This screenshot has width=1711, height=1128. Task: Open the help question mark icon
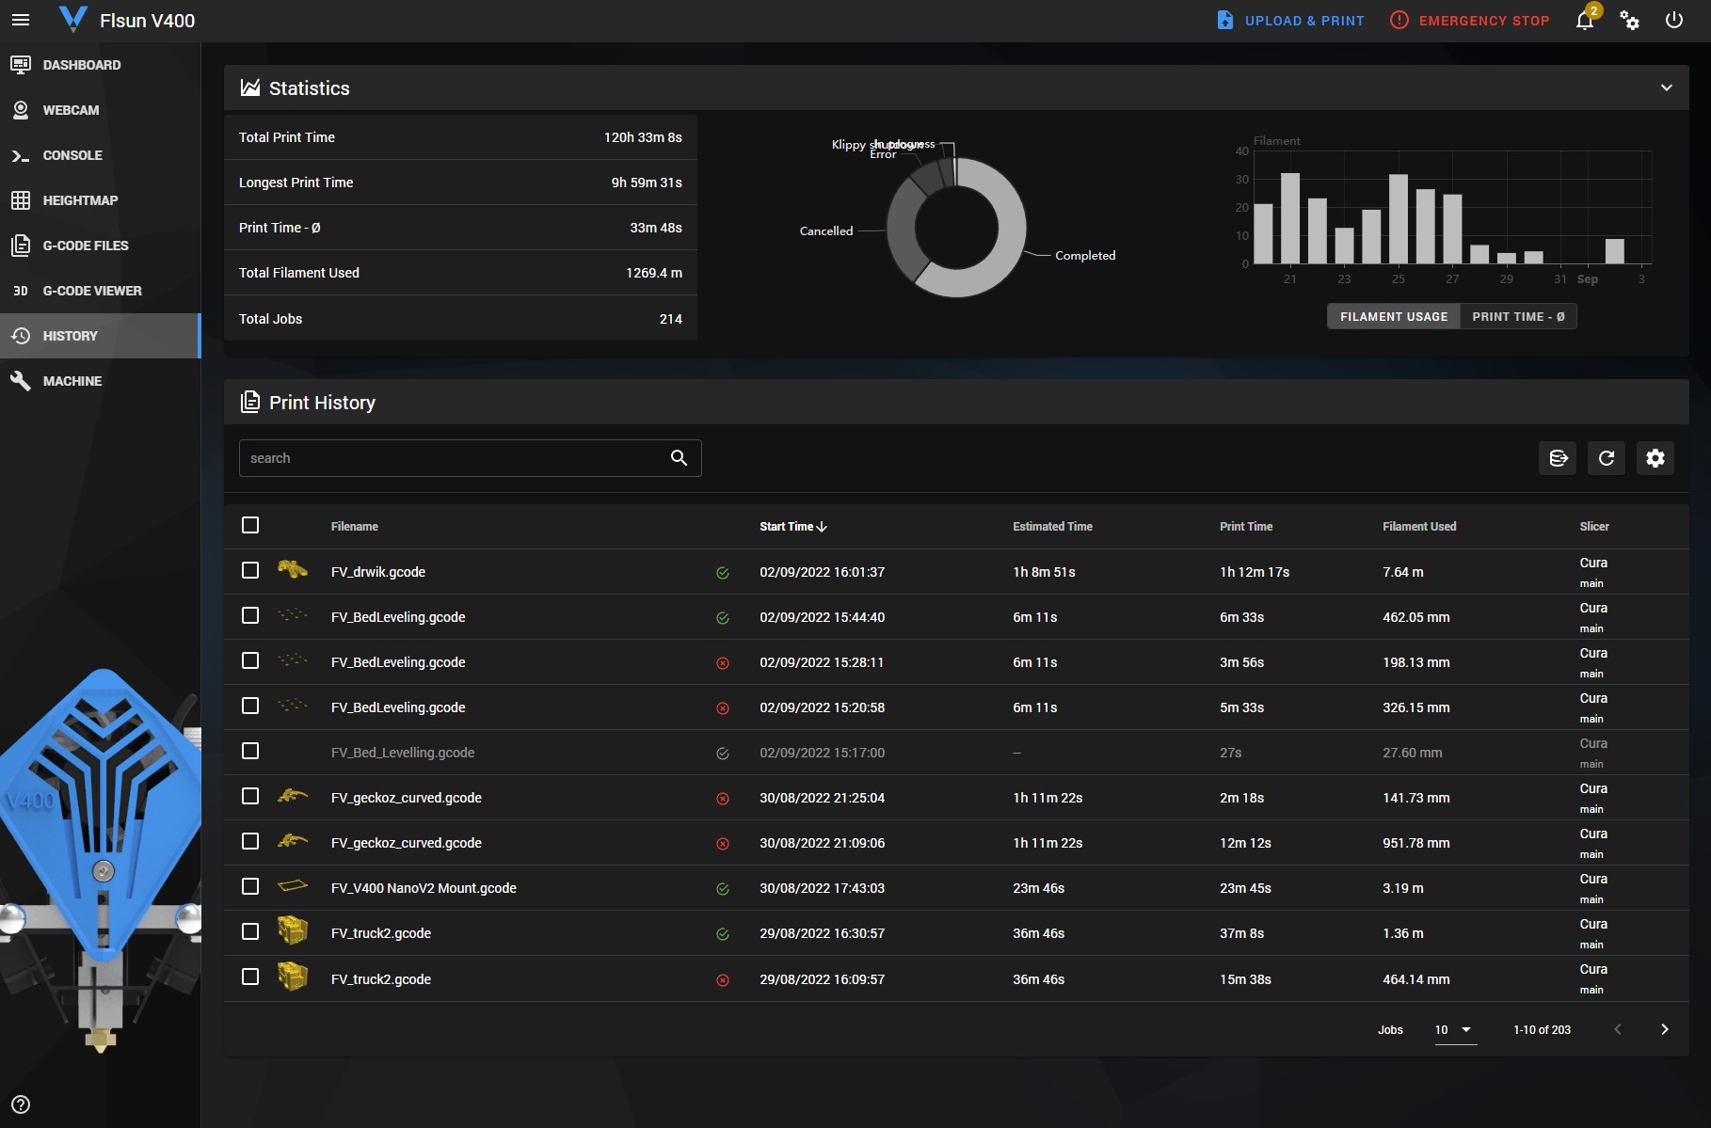click(21, 1104)
